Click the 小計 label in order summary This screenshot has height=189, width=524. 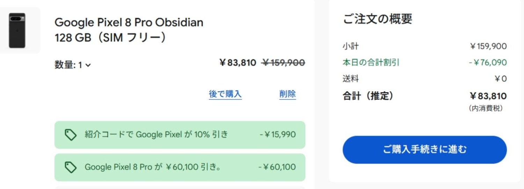point(350,46)
